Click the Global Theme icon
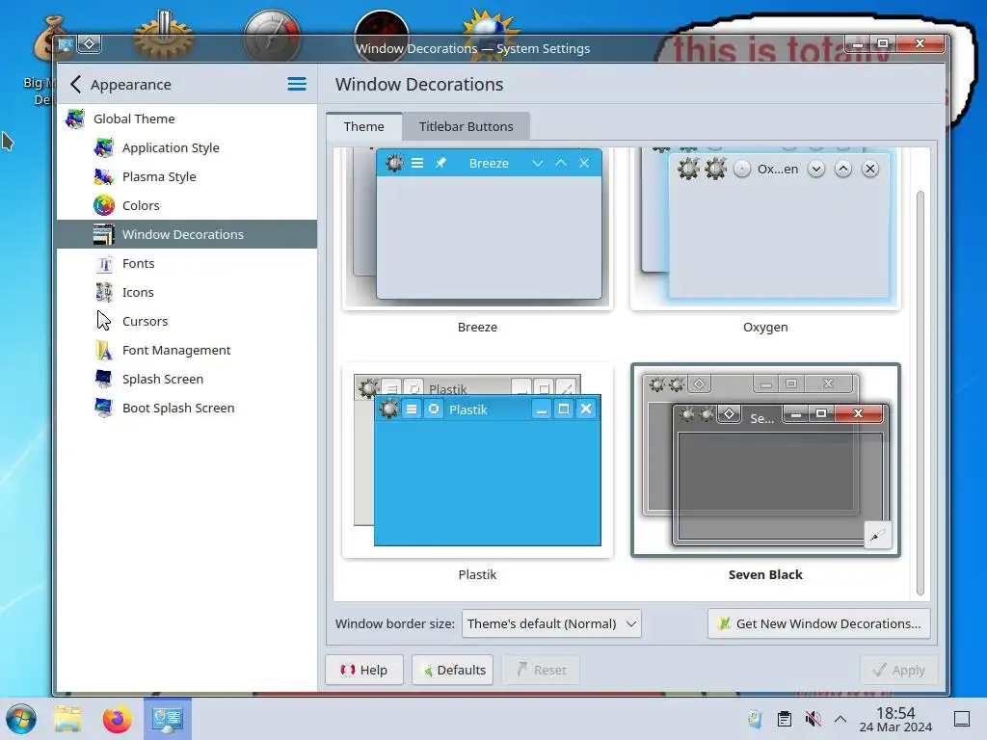This screenshot has height=740, width=987. click(x=75, y=119)
